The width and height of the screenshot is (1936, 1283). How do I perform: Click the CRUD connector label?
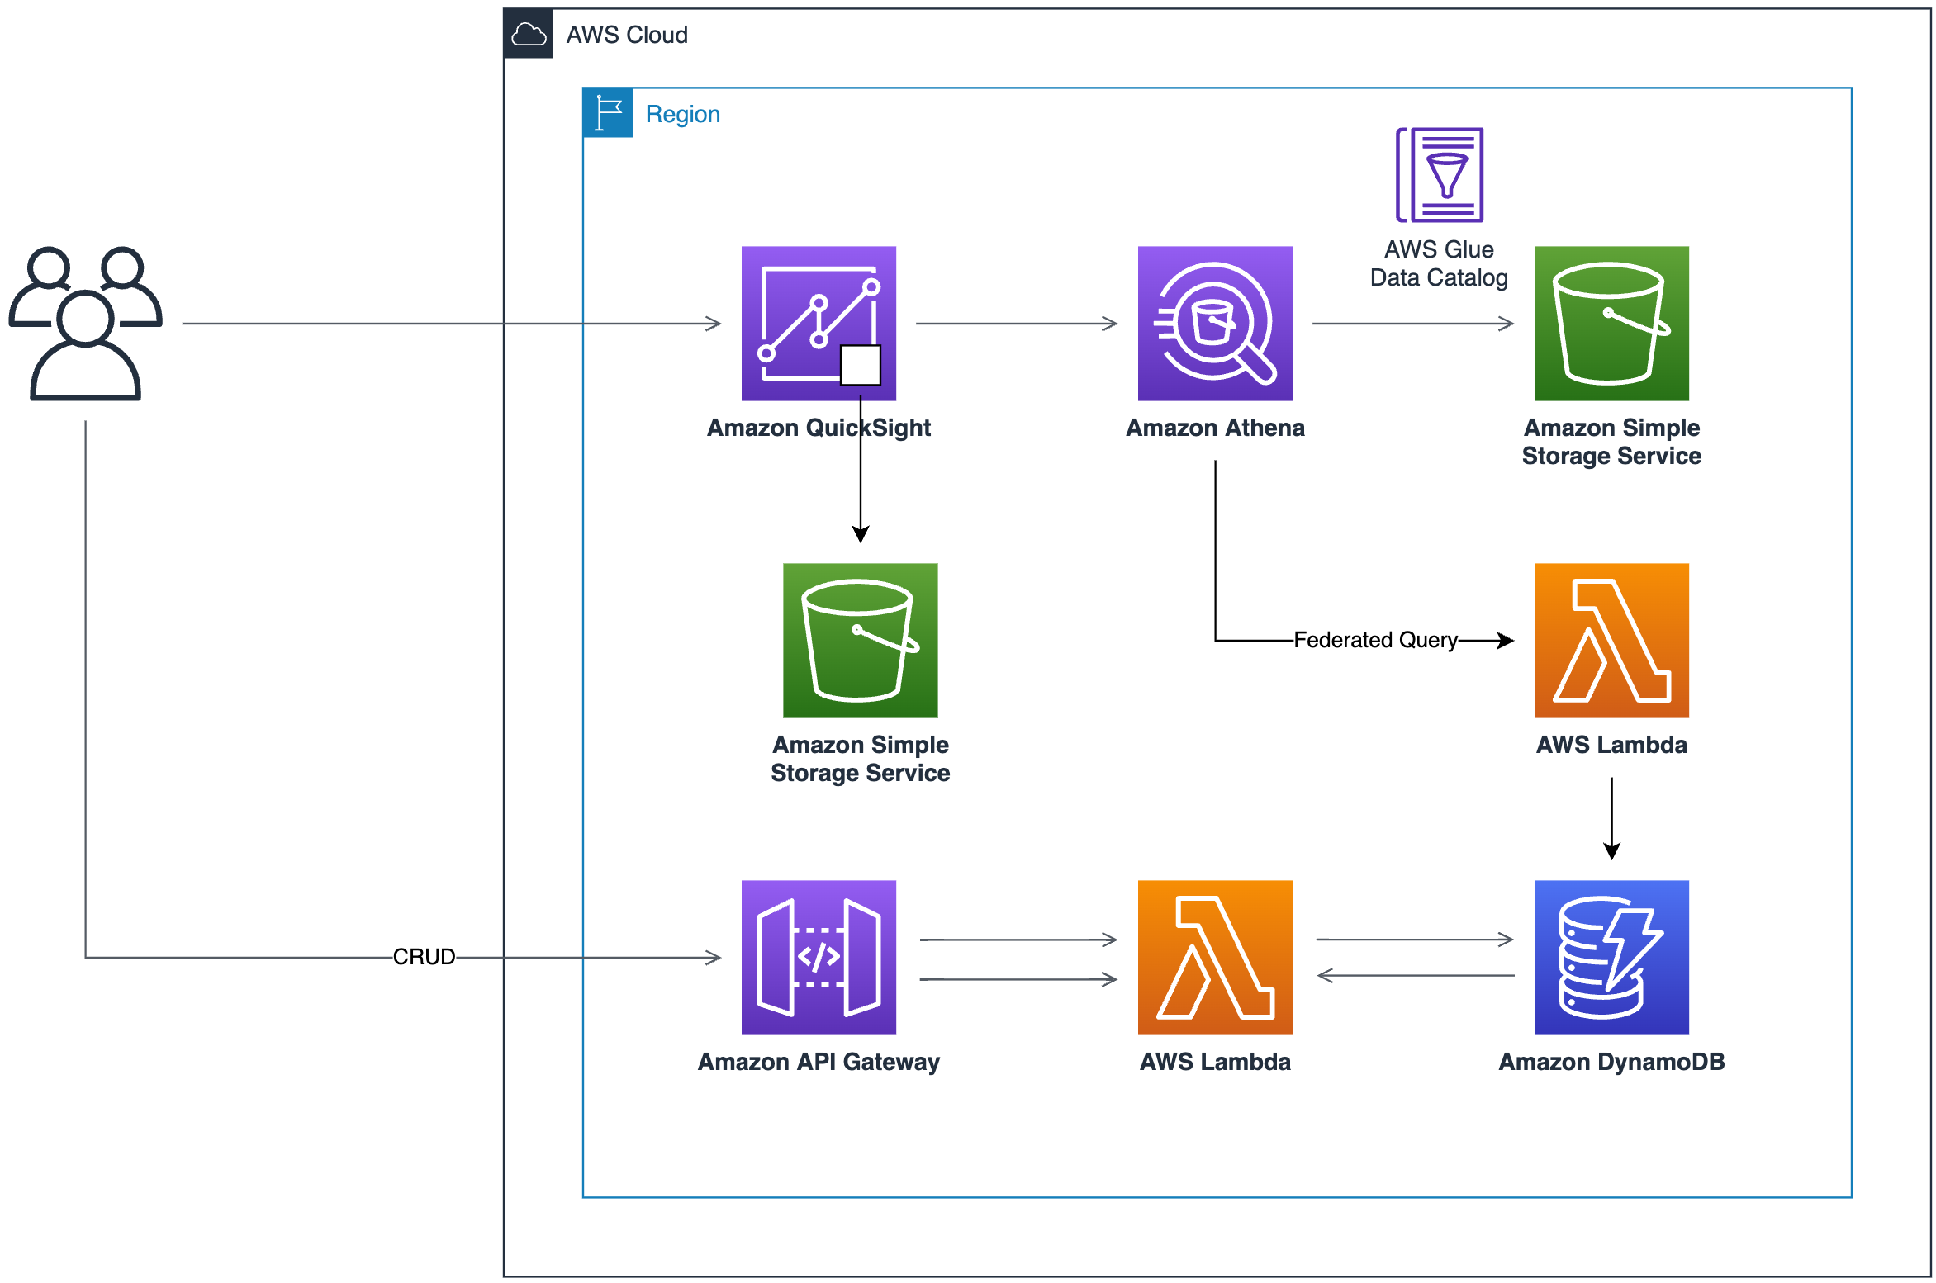pos(424,956)
